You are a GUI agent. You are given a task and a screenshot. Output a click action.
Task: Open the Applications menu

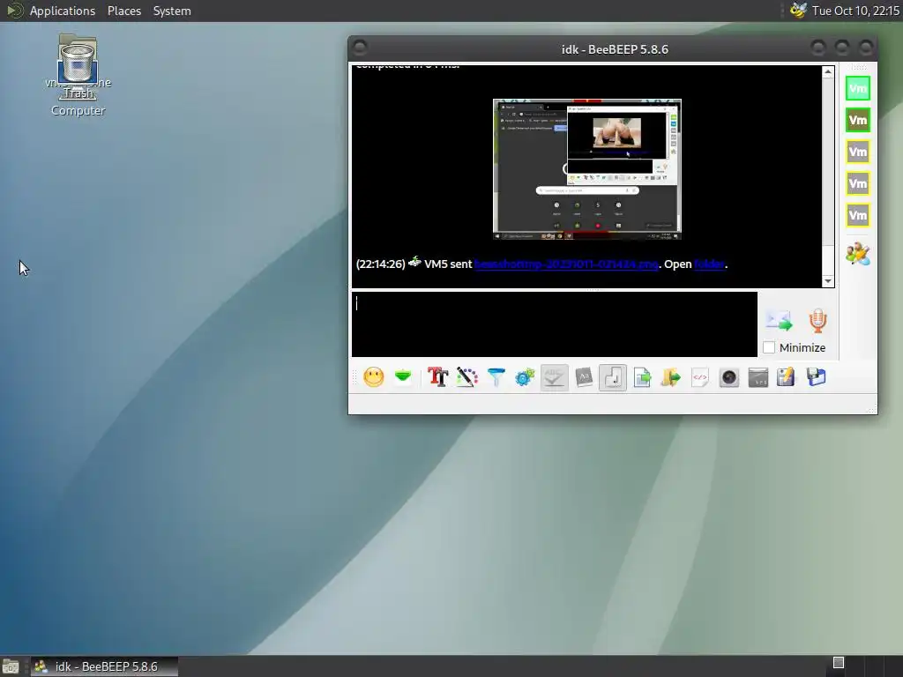[63, 11]
